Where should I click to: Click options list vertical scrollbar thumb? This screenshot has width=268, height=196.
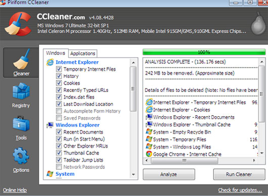point(133,89)
